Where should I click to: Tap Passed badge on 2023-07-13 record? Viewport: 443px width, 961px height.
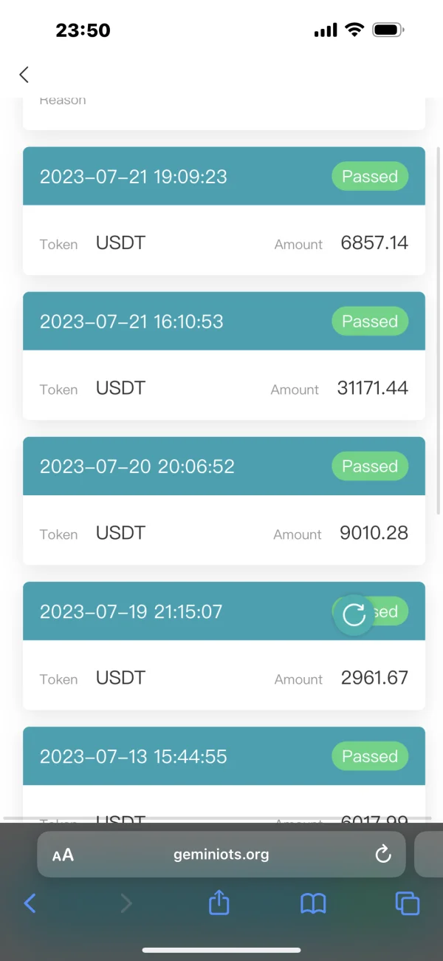tap(370, 756)
